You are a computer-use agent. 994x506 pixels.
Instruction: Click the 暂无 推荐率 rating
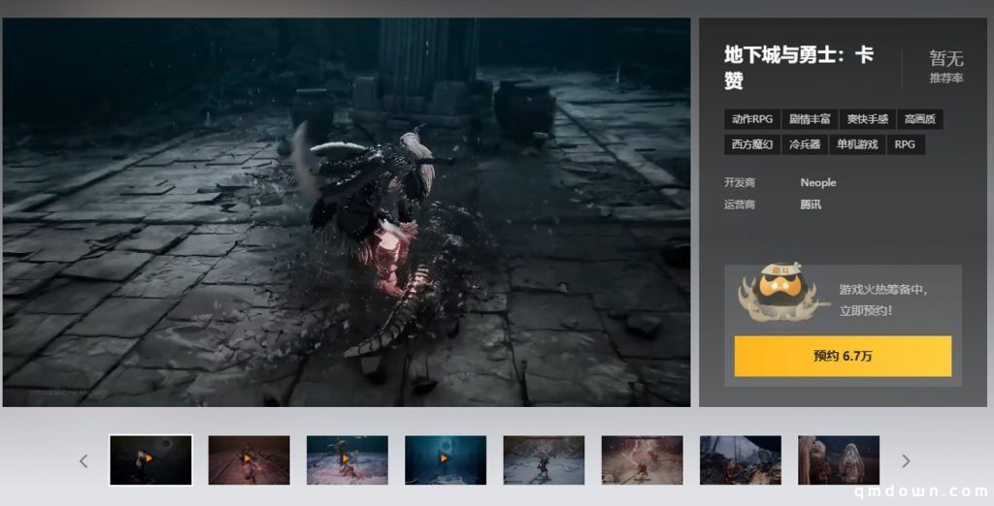click(x=946, y=67)
